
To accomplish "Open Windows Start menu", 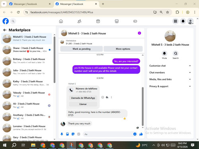I will 5,145.
